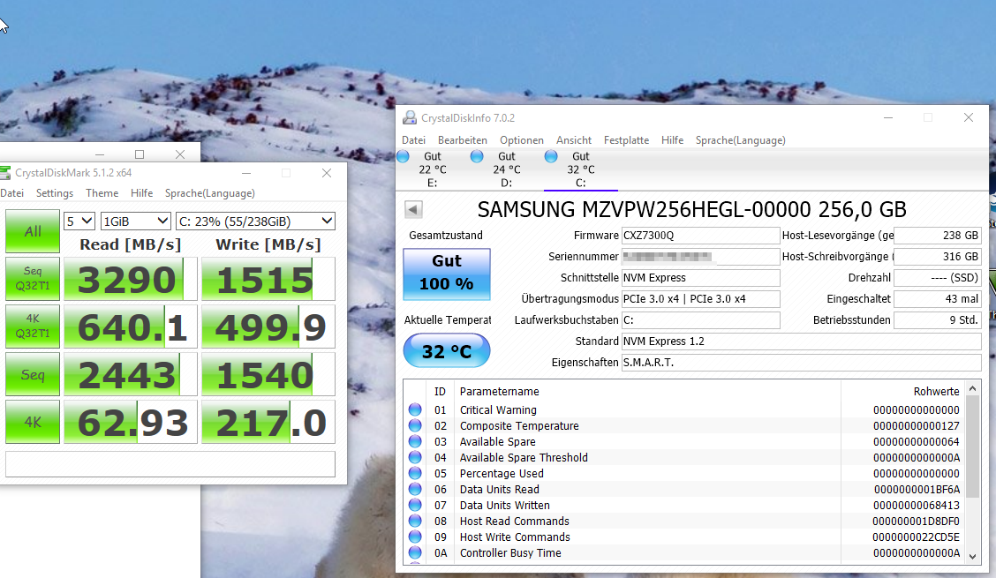Click the Standard field NVM Express 1.2
The image size is (996, 578).
click(x=801, y=342)
